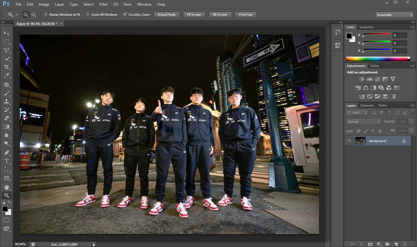Select the Move tool

click(7, 33)
